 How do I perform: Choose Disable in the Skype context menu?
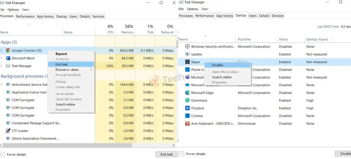point(228,65)
